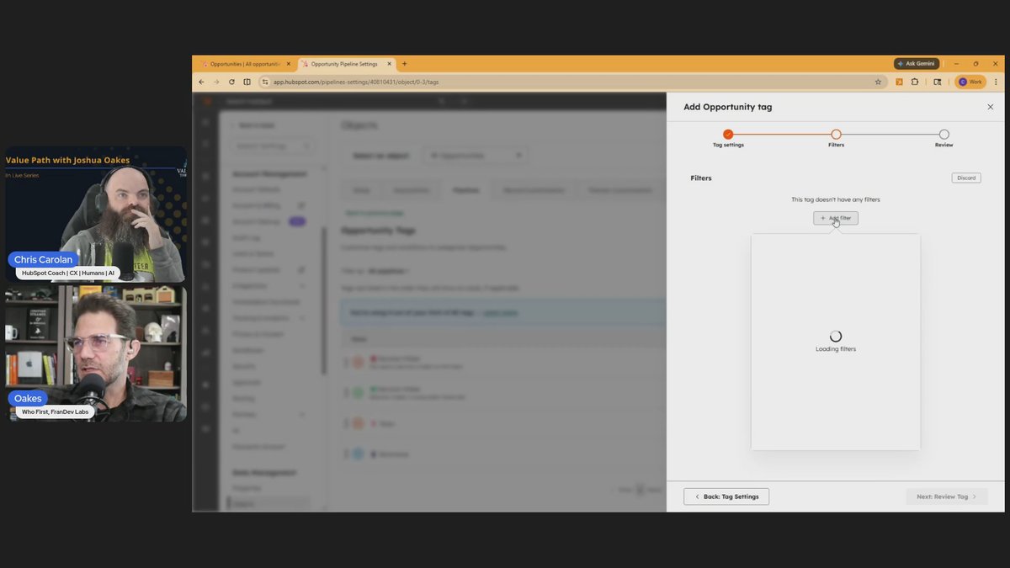Close the Add Opportunity tag panel
Image resolution: width=1010 pixels, height=568 pixels.
(x=990, y=107)
